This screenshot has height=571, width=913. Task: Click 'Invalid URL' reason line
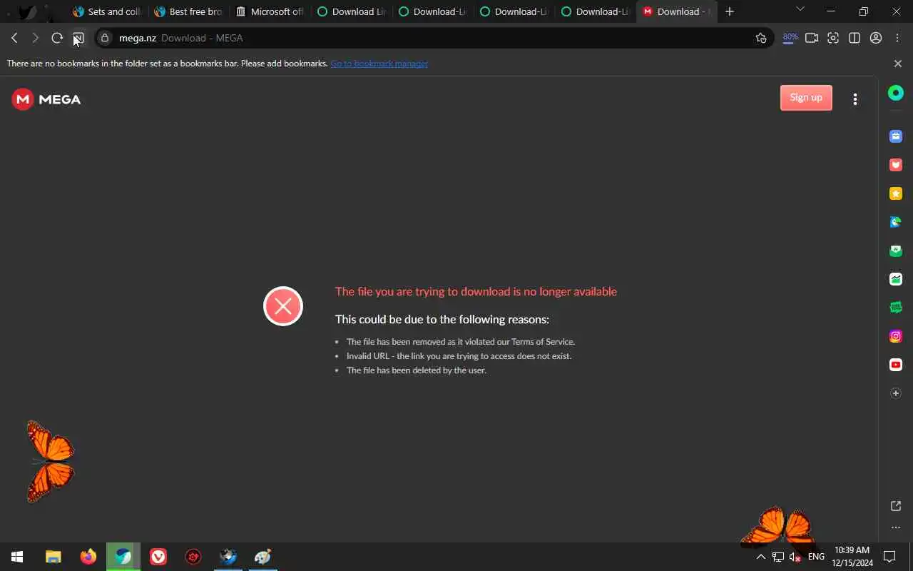coord(459,356)
